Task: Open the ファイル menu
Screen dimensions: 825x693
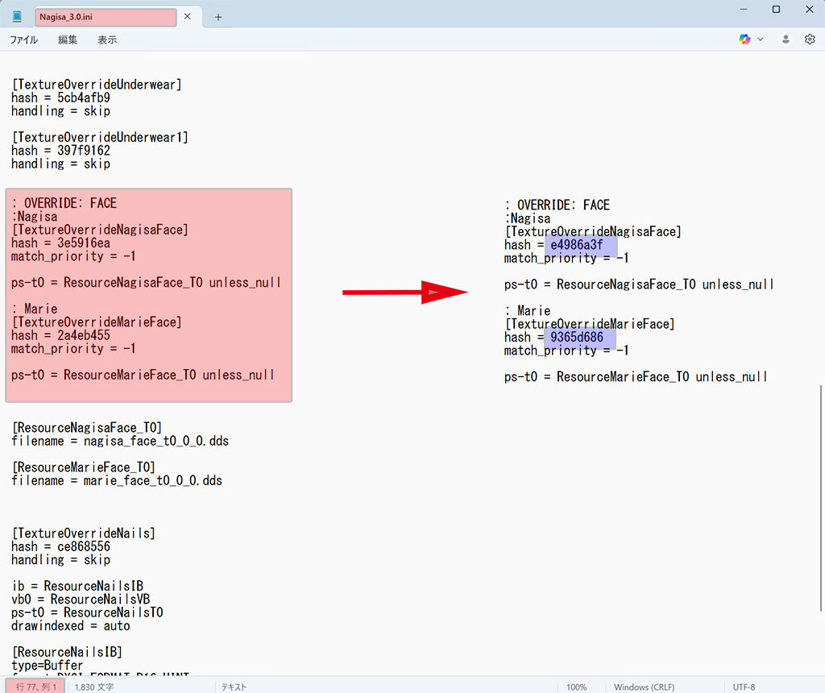Action: point(23,40)
